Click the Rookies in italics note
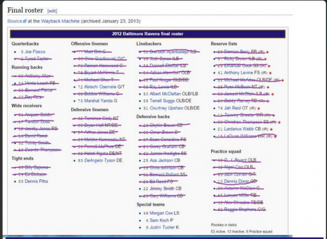The image size is (327, 239). tap(224, 225)
